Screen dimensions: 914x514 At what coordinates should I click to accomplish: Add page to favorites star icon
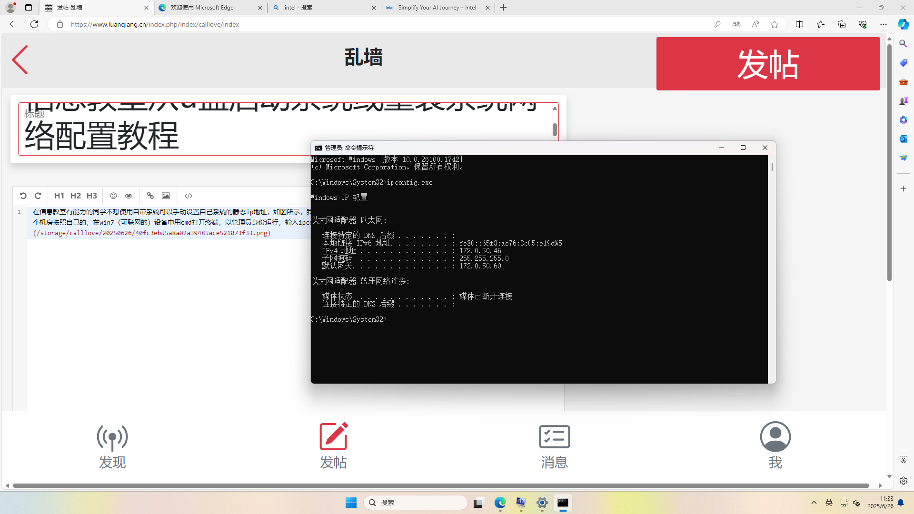[x=775, y=24]
